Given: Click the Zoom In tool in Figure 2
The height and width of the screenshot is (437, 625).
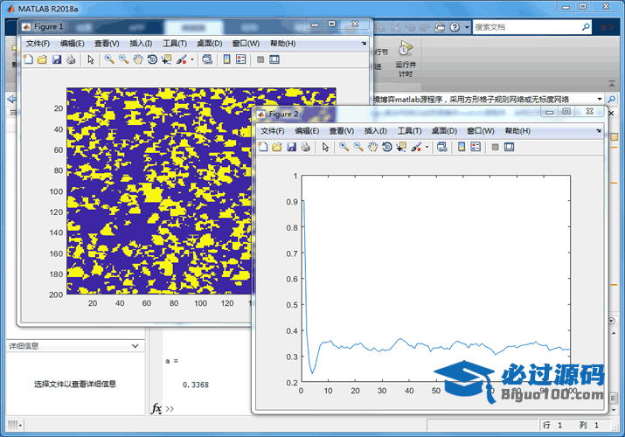Looking at the screenshot, I should tap(344, 147).
